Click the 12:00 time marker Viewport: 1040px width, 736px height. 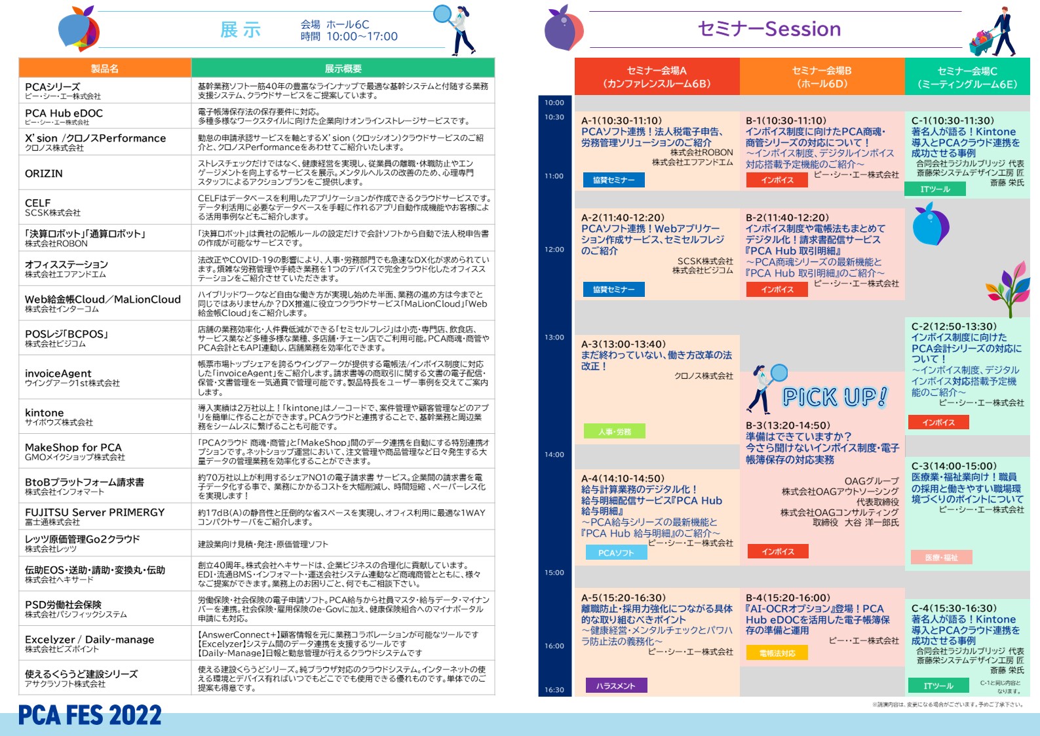pyautogui.click(x=554, y=249)
